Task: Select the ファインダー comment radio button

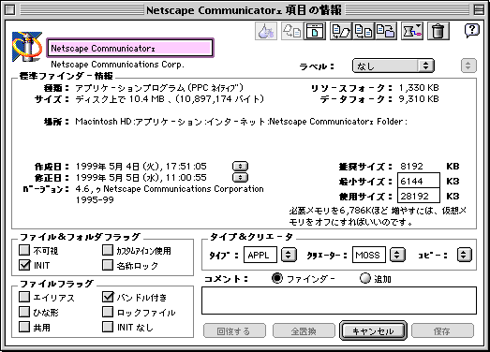Action: (x=277, y=278)
